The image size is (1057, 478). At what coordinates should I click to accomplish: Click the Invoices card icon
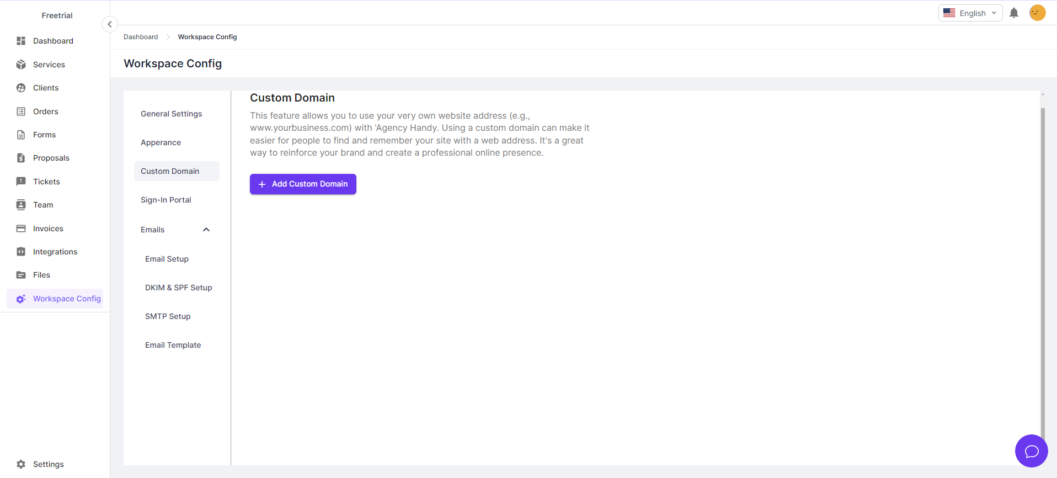21,229
